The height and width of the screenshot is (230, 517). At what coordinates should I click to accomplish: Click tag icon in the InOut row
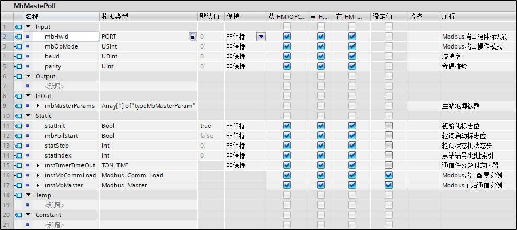pyautogui.click(x=18, y=96)
